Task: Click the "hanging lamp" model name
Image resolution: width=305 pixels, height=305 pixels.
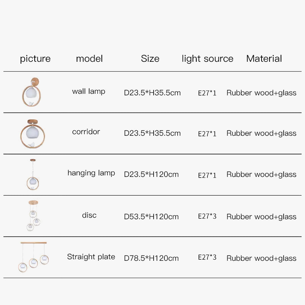Action: pos(91,173)
